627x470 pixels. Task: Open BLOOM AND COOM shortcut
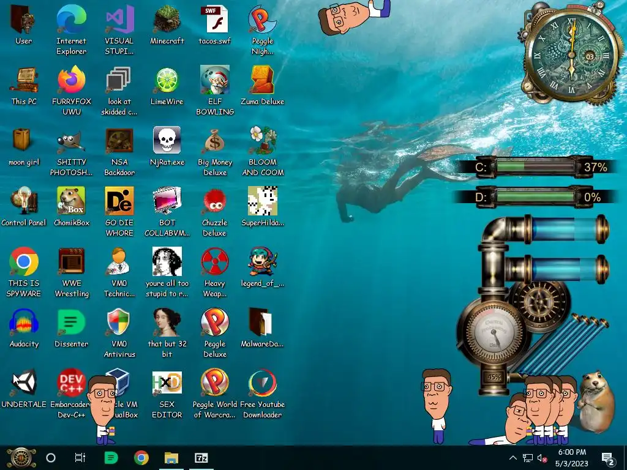pos(262,152)
